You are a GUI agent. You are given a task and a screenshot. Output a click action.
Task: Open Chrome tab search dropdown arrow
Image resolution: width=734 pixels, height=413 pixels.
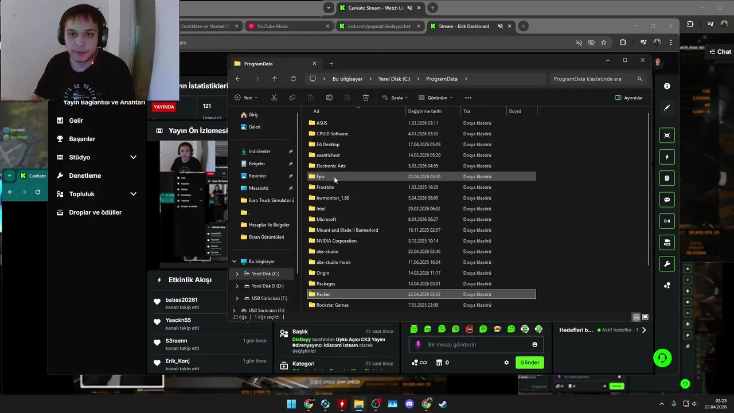[328, 7]
